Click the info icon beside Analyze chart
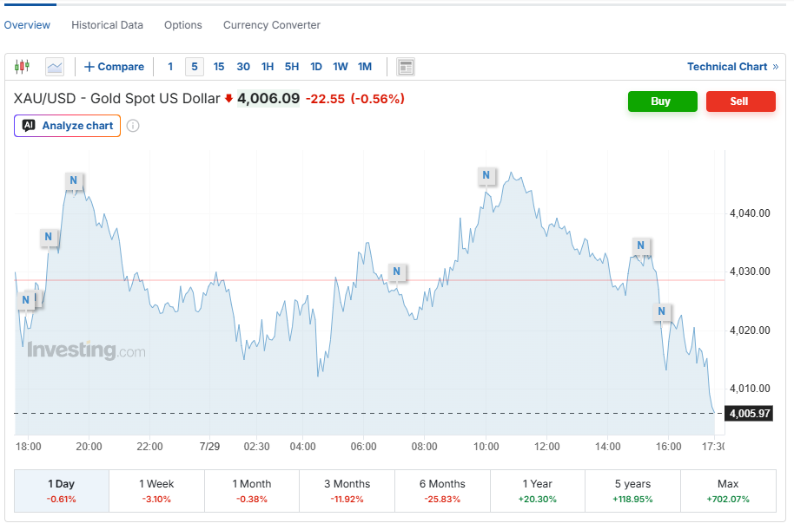Screen dimensions: 794x530 point(133,126)
